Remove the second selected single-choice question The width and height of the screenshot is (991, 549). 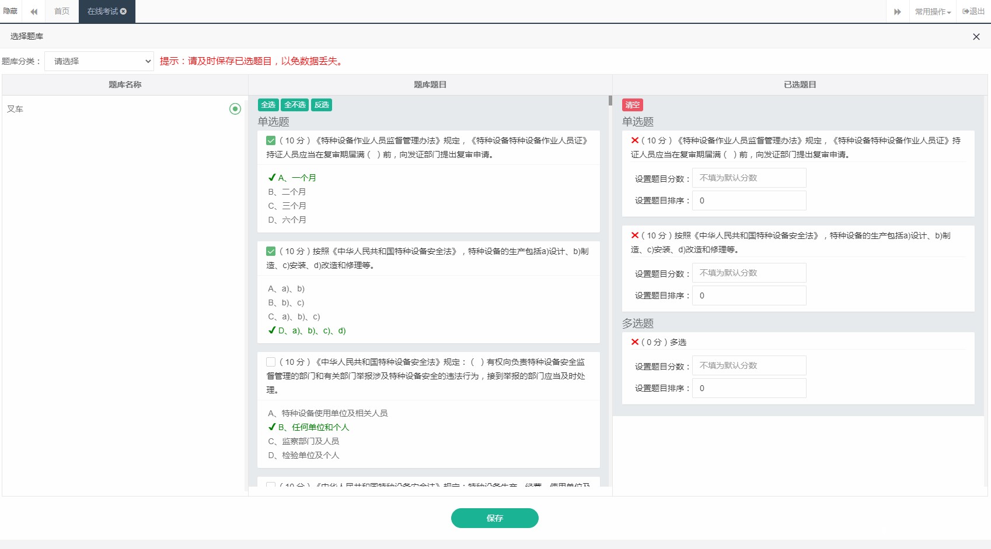click(635, 235)
